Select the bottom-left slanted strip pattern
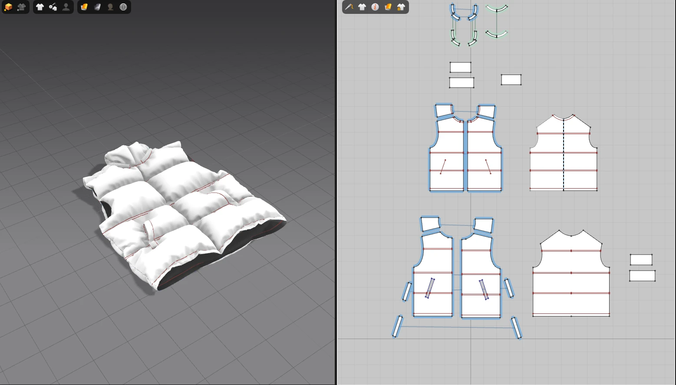This screenshot has height=385, width=676. pos(398,326)
